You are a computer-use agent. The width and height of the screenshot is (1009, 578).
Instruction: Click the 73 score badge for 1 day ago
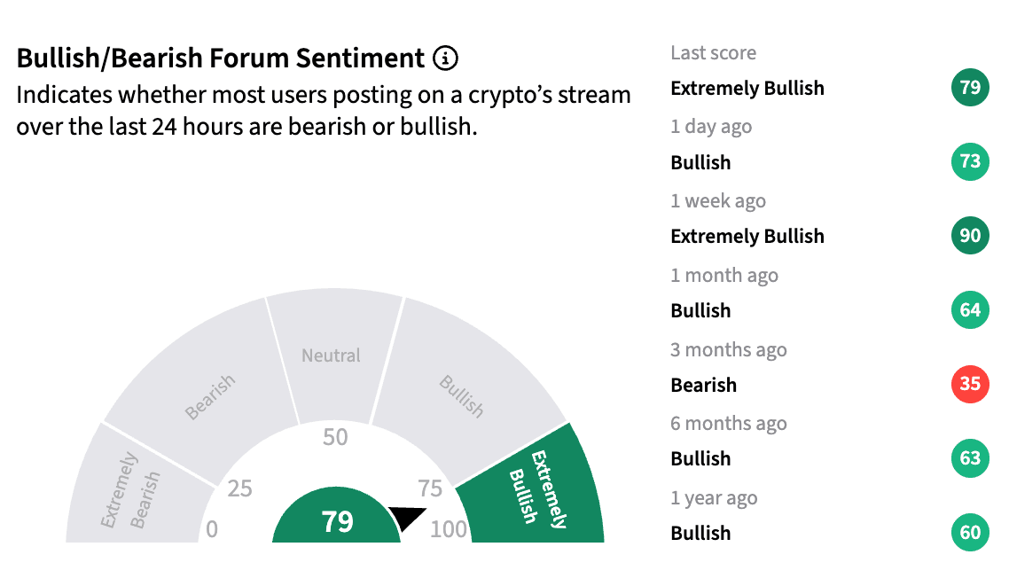point(970,161)
